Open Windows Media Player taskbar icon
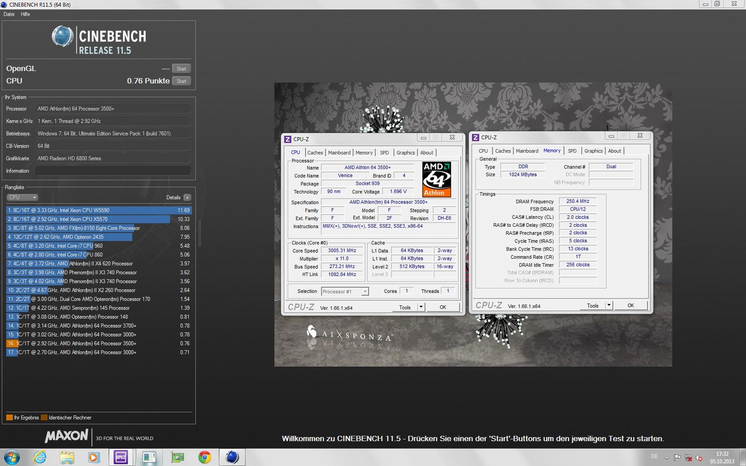Viewport: 746px width, 466px height. (x=94, y=457)
